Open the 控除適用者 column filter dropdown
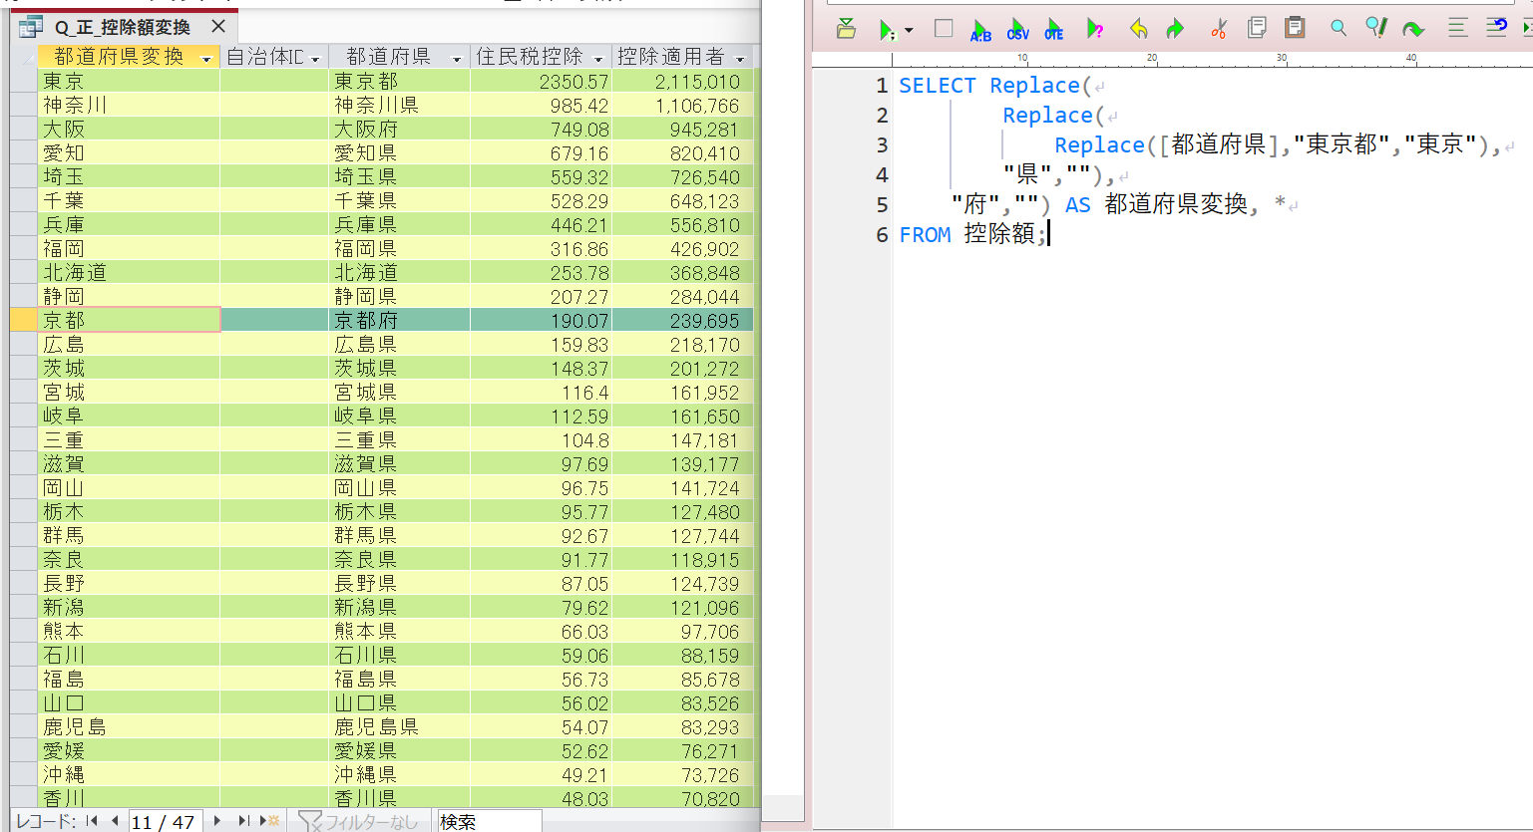1533x832 pixels. tap(740, 59)
